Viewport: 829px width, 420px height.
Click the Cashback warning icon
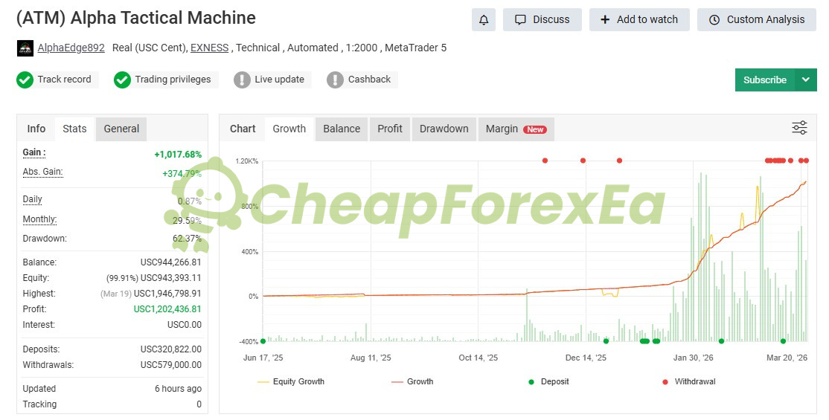coord(335,80)
